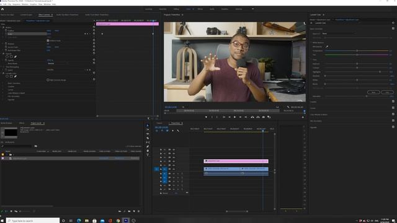Open the Media Browser tab
This screenshot has height=223, width=397.
click(x=6, y=123)
